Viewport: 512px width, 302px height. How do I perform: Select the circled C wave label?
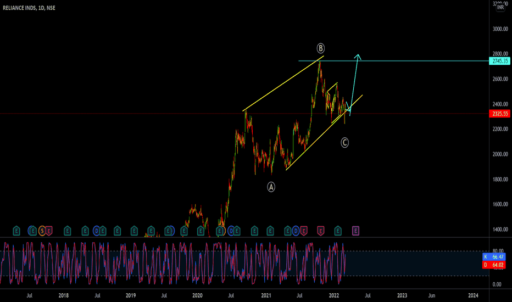click(345, 143)
